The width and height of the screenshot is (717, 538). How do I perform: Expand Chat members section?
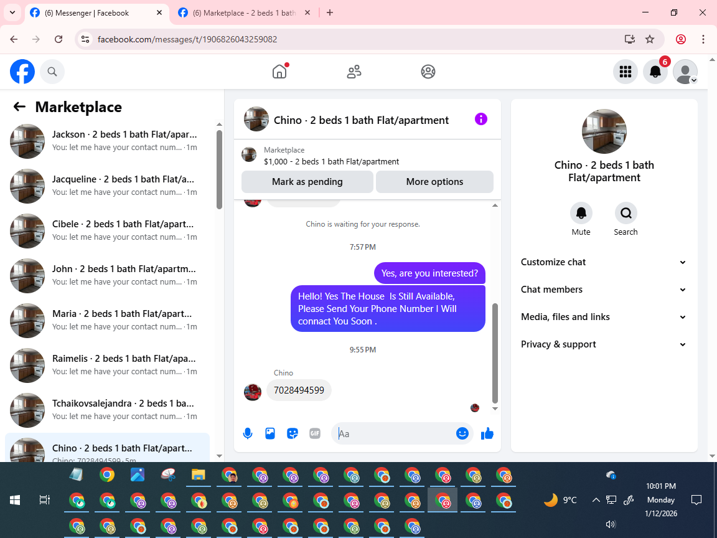[604, 290]
